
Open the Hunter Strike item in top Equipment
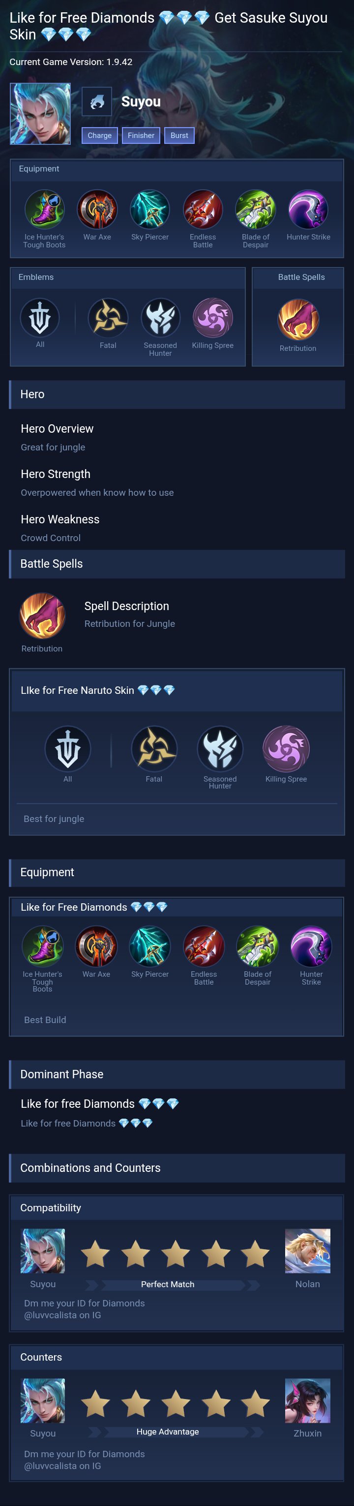pyautogui.click(x=308, y=209)
